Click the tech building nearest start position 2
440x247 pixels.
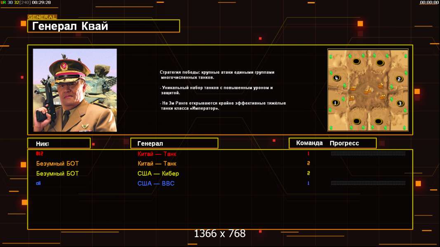381,85
